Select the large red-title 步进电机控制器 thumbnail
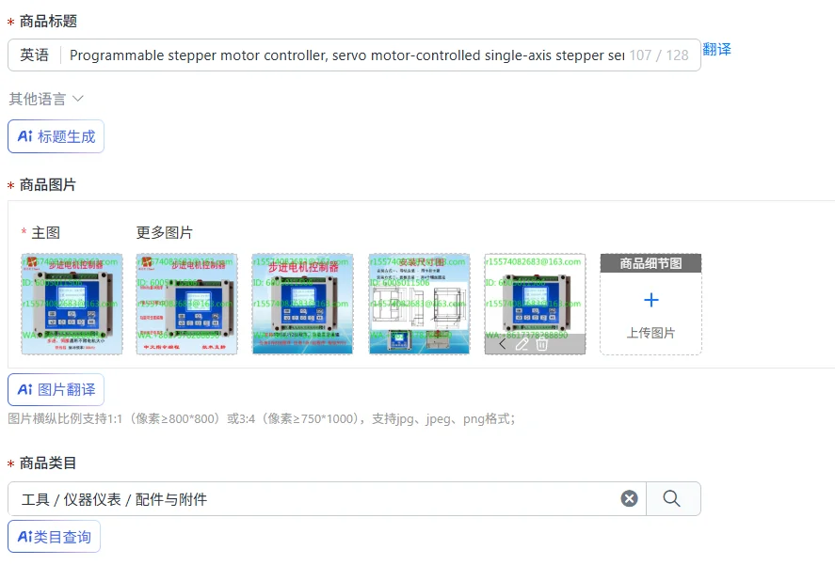 tap(302, 304)
